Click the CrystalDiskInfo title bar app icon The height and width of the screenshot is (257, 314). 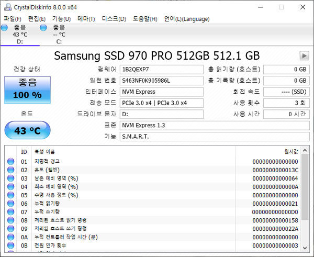[8, 7]
